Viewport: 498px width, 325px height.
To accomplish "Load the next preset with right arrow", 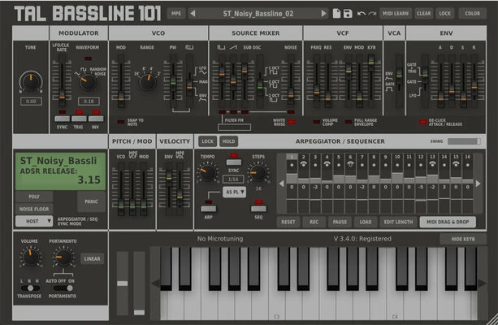I will pos(323,13).
